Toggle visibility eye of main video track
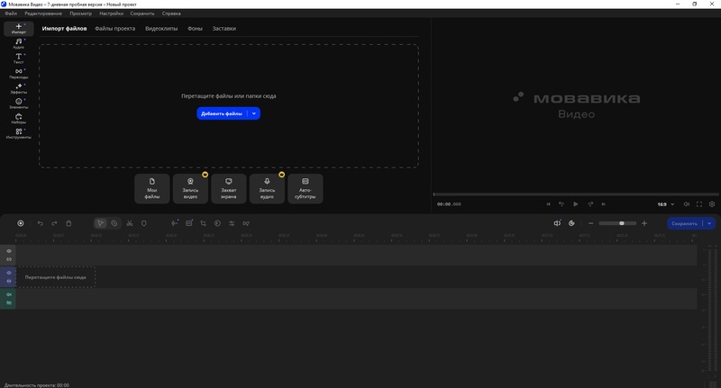The width and height of the screenshot is (721, 388). click(9, 273)
